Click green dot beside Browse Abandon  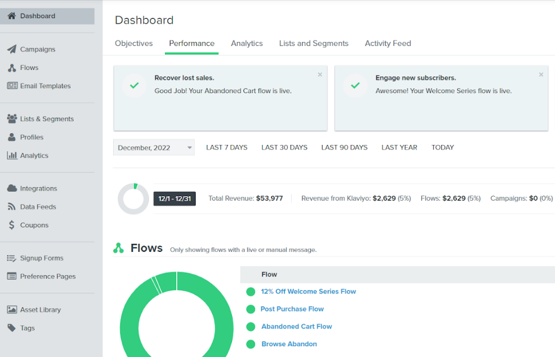pyautogui.click(x=251, y=344)
